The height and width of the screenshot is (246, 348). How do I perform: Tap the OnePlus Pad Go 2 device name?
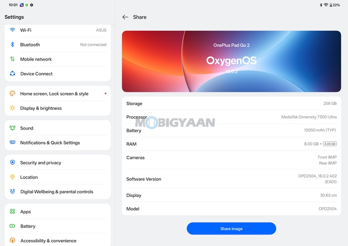(231, 45)
